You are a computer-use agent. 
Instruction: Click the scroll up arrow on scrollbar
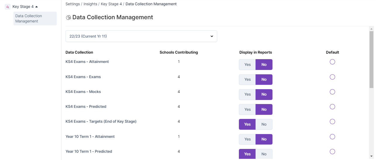pyautogui.click(x=371, y=29)
